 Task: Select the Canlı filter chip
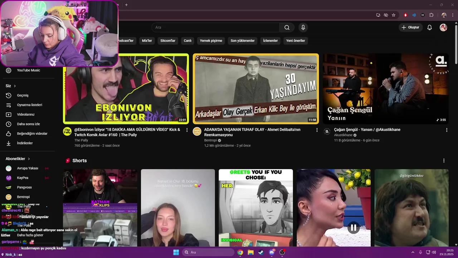click(x=187, y=41)
